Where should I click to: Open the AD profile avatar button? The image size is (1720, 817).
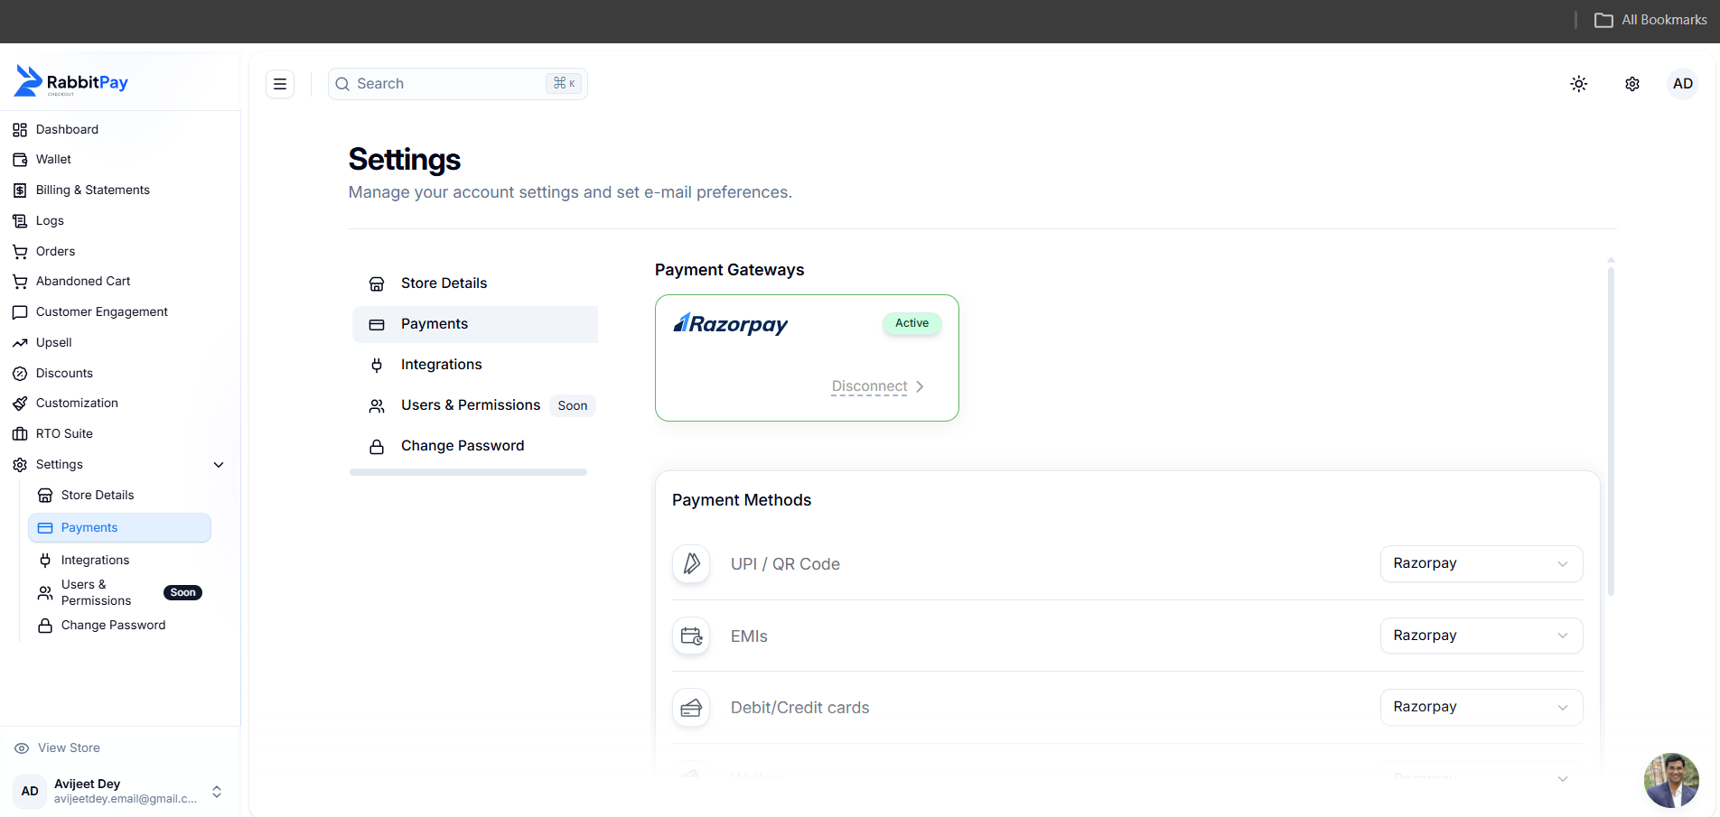point(1682,84)
